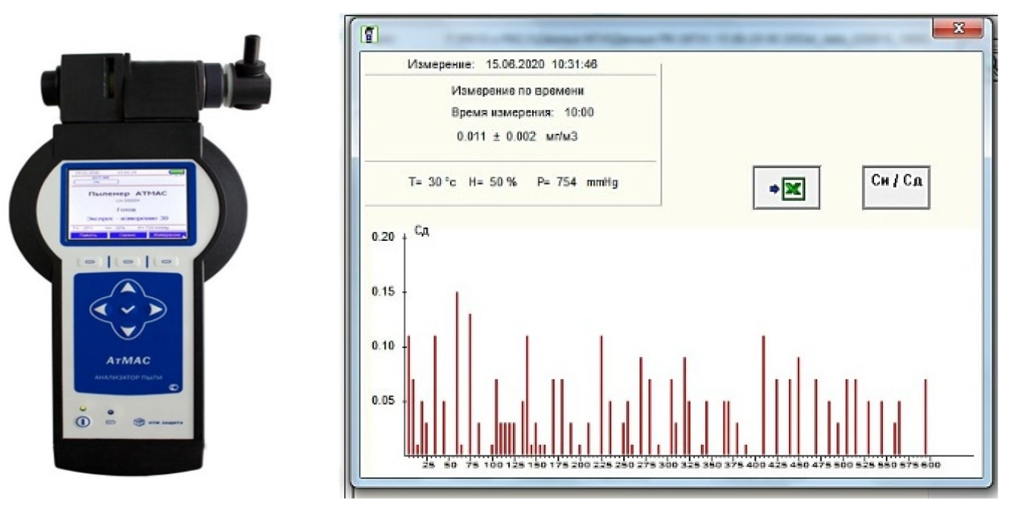1011x507 pixels.
Task: Click right arrow on АтМАС device keypad
Action: tap(157, 310)
